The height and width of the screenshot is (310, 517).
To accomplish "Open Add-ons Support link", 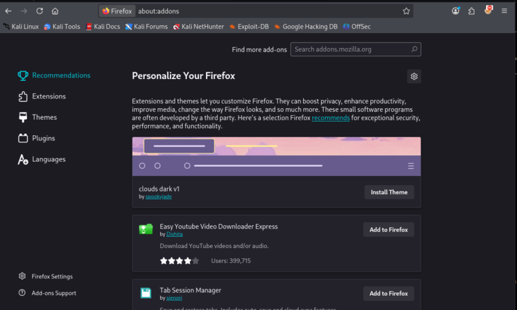I will (x=47, y=293).
